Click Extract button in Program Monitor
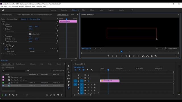 [x=147, y=56]
